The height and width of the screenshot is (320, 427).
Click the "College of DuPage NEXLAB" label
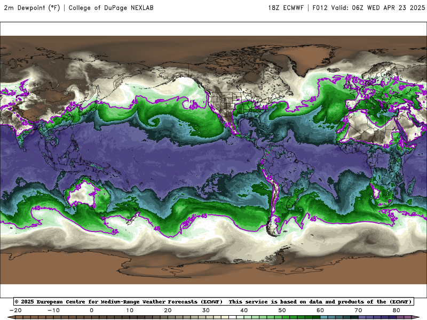click(x=111, y=7)
